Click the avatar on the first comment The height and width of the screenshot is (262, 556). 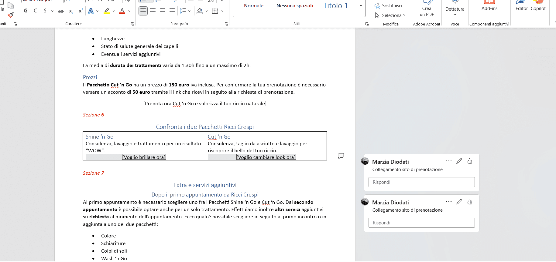pyautogui.click(x=365, y=161)
